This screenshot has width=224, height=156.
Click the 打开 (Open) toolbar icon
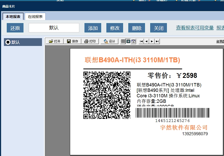[55, 41]
